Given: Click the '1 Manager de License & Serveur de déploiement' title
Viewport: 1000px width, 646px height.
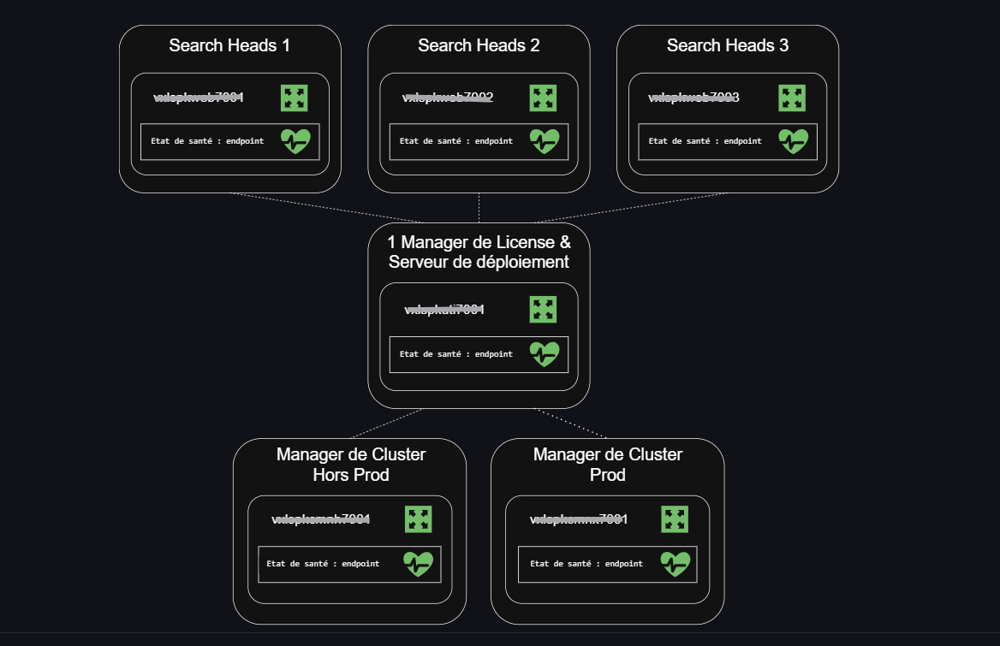Looking at the screenshot, I should pos(479,252).
